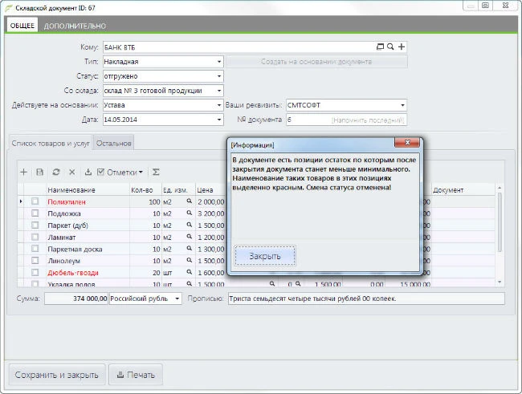Click the save icon in the goods list toolbar
522x394 pixels.
point(39,172)
